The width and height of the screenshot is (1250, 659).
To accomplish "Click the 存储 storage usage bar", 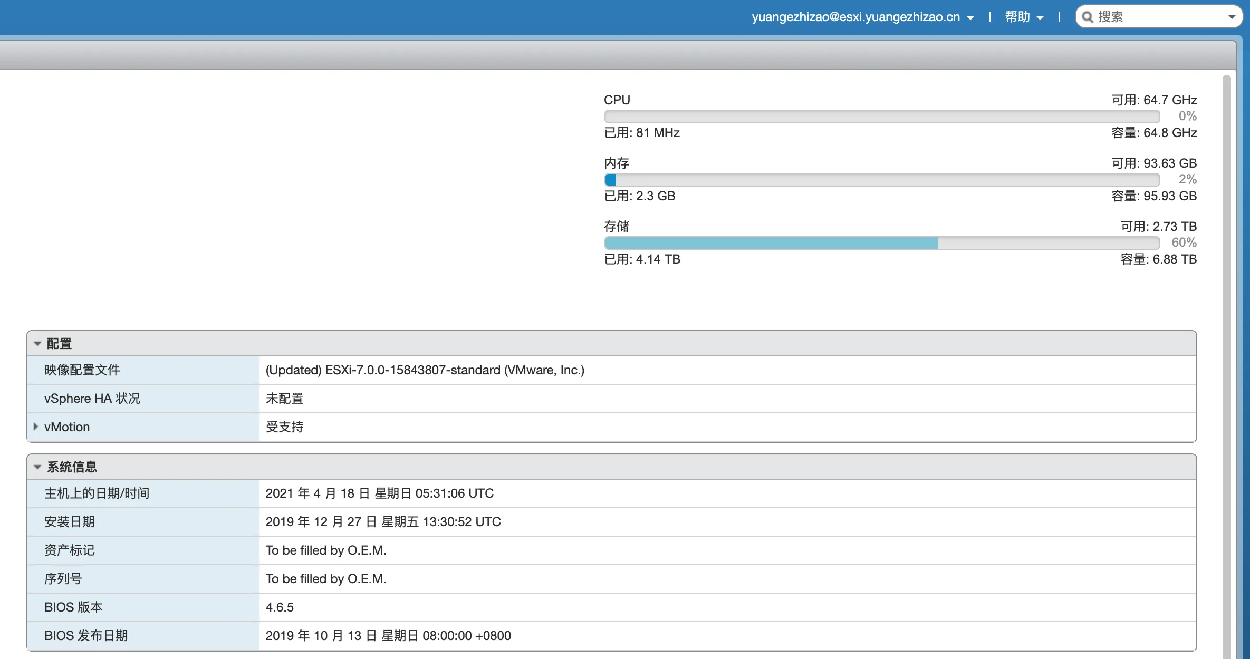I will tap(881, 243).
